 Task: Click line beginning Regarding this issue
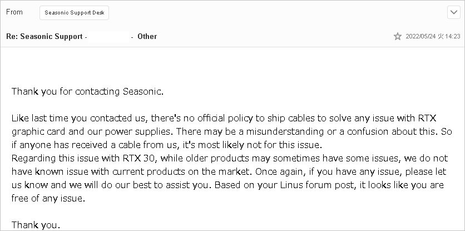230,158
